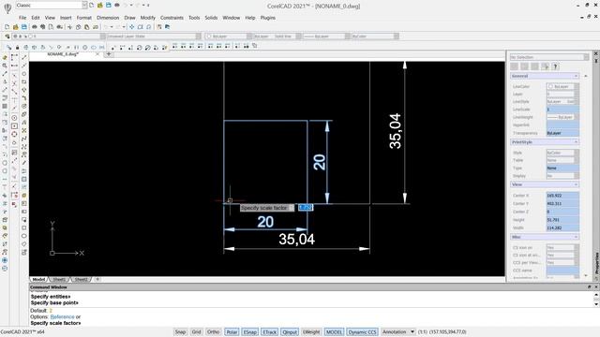Switch to Sheet2 tab
600x337 pixels.
point(81,280)
